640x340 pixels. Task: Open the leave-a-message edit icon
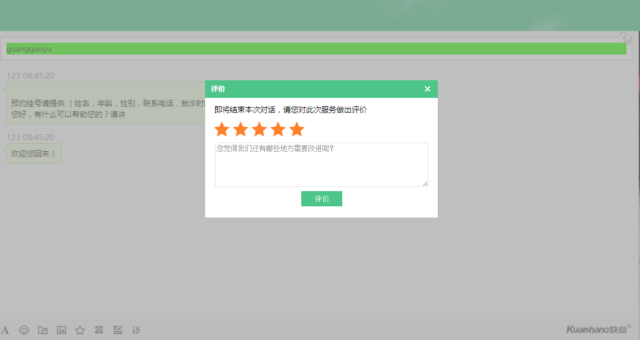[118, 330]
